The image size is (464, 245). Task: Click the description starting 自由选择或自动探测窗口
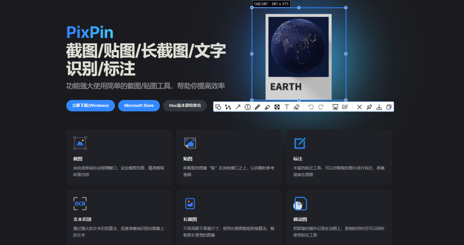[119, 171]
